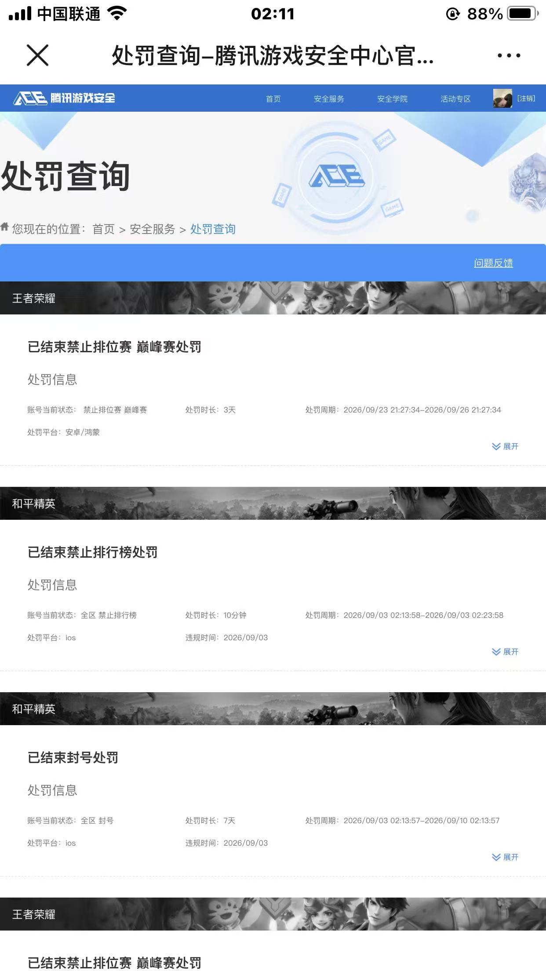This screenshot has height=971, width=546.
Task: Click the ACE Tencent Game Security logo
Action: tap(64, 98)
